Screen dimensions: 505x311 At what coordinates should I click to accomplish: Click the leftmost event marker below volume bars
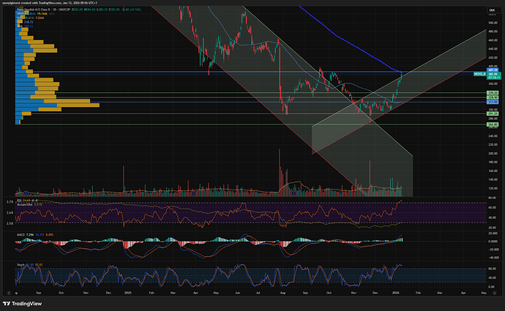tap(27, 193)
